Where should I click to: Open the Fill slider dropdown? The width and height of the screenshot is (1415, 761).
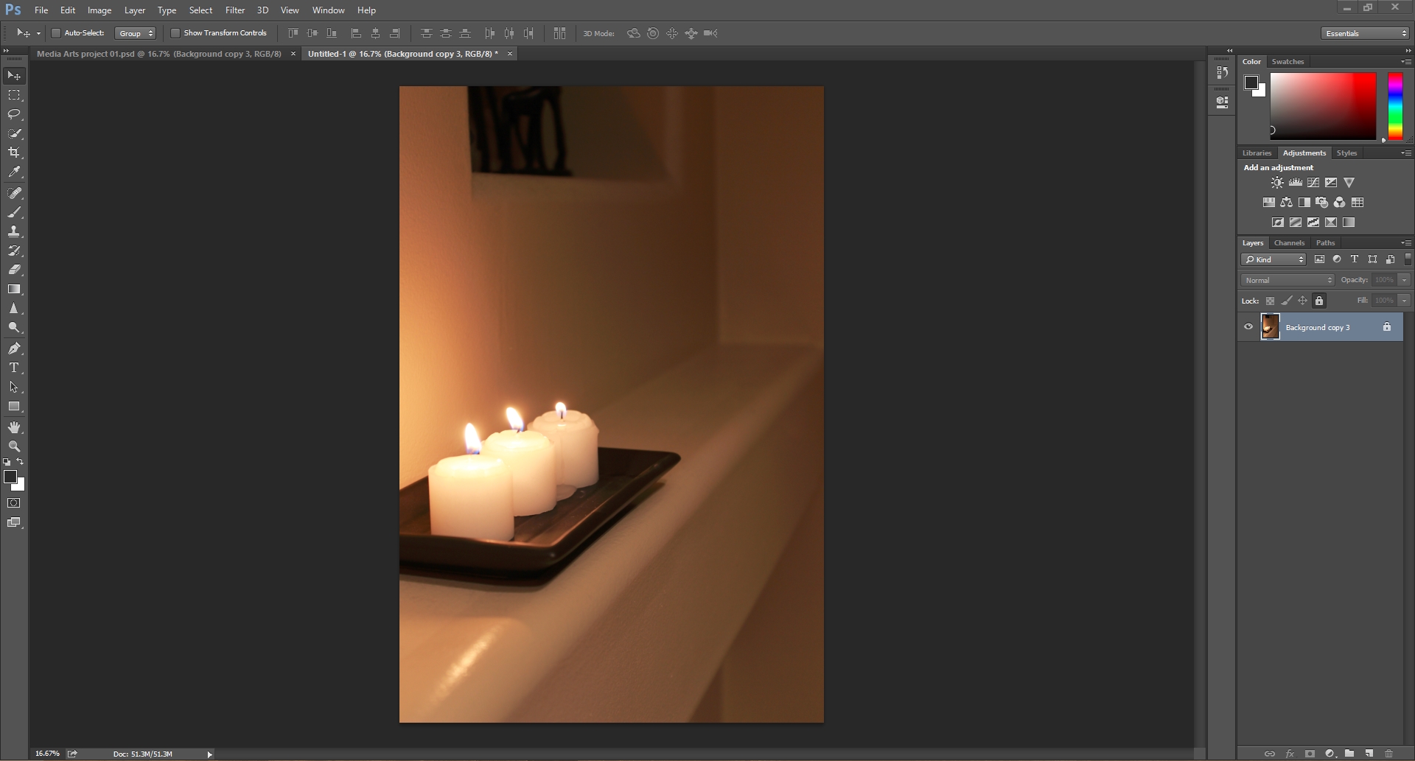click(x=1405, y=301)
